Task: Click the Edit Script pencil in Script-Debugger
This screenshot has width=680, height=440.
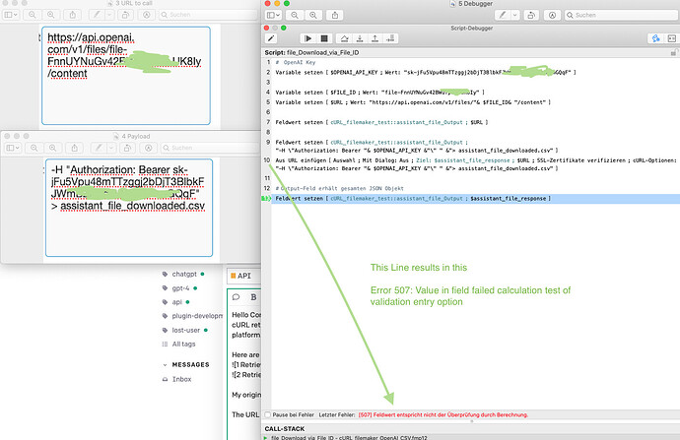Action: [x=271, y=38]
